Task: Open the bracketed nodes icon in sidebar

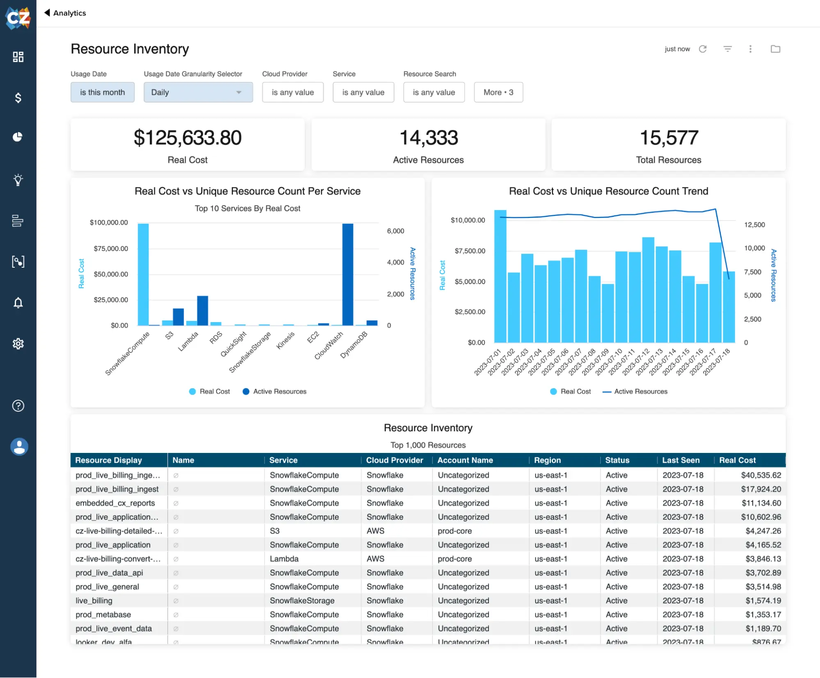Action: (18, 262)
